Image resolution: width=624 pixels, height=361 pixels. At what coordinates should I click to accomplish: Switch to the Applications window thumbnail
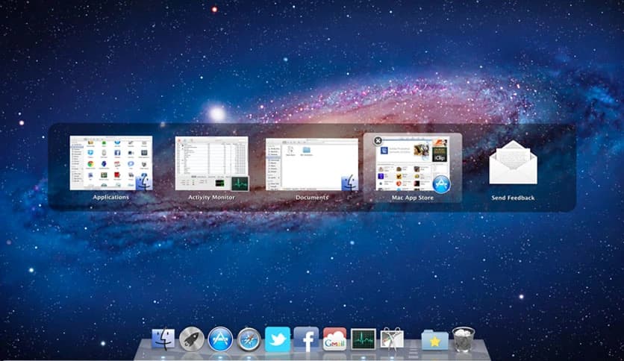click(x=110, y=163)
